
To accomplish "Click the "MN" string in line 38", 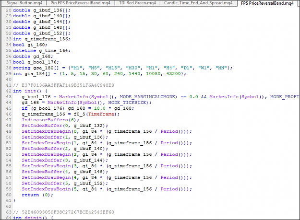I will [221, 68].
